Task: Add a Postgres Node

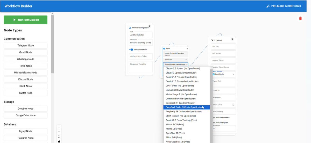Action: point(26,138)
